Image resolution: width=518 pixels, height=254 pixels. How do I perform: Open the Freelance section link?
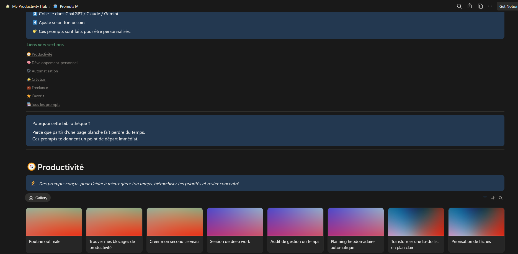click(x=40, y=88)
